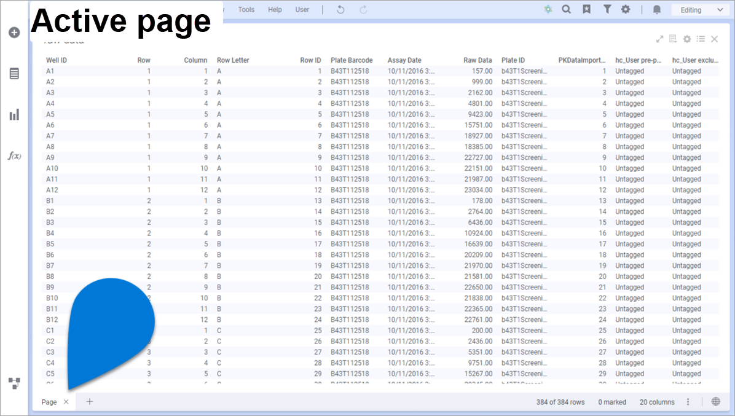Click the Row column header

143,60
